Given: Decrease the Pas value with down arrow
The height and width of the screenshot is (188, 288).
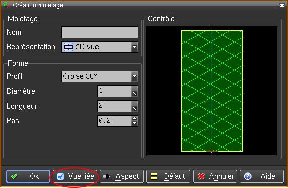Looking at the screenshot, I should point(134,123).
